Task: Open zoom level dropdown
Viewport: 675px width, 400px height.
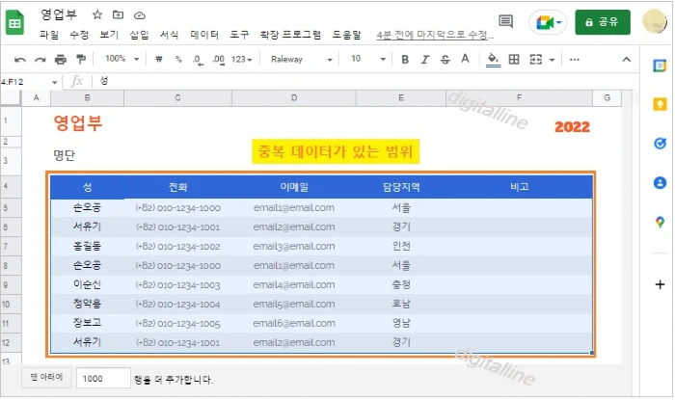Action: [x=122, y=59]
